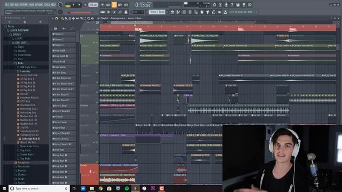Collapse the DRUMS folder
The image size is (342, 192).
click(15, 34)
